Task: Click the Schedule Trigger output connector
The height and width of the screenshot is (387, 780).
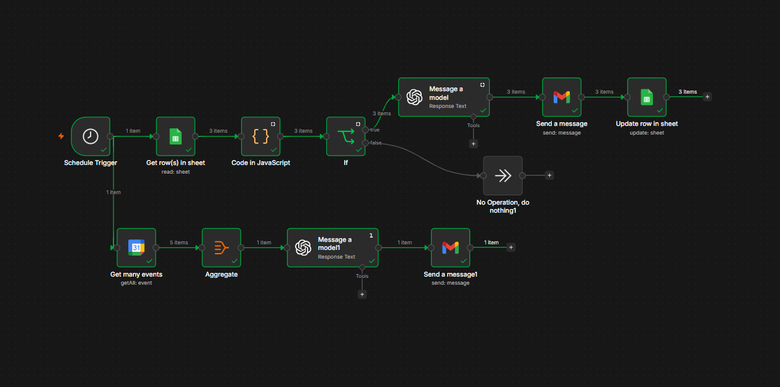Action: pyautogui.click(x=110, y=136)
